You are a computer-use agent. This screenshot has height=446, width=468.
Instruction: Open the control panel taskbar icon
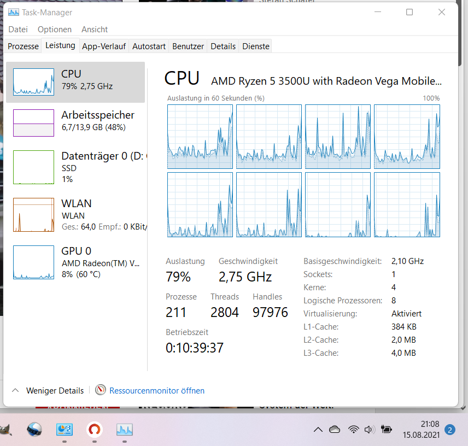(65, 430)
